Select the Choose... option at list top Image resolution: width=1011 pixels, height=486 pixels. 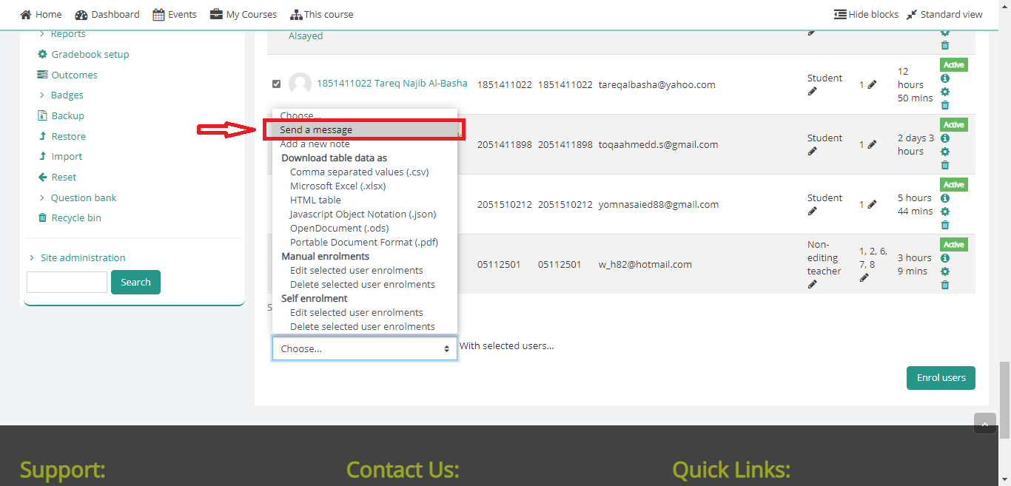pos(365,115)
